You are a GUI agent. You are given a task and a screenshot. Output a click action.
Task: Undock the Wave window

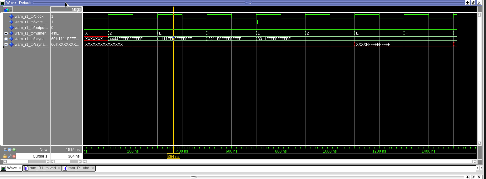tap(473, 2)
